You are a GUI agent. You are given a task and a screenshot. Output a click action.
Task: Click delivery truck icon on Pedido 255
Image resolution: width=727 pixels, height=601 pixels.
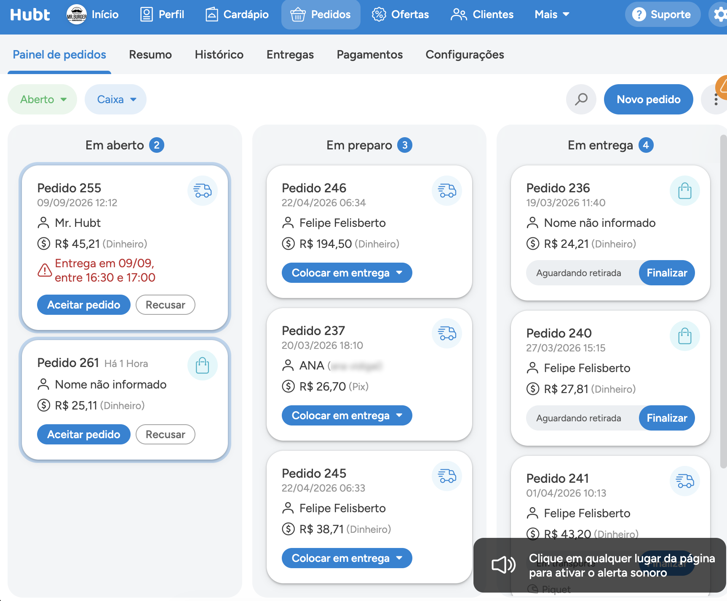(x=203, y=191)
